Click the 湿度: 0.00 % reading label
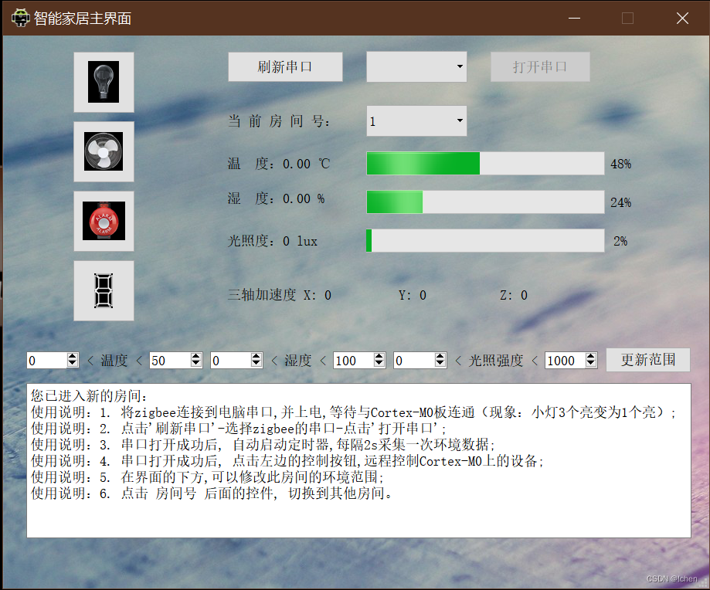710x590 pixels. [x=277, y=198]
